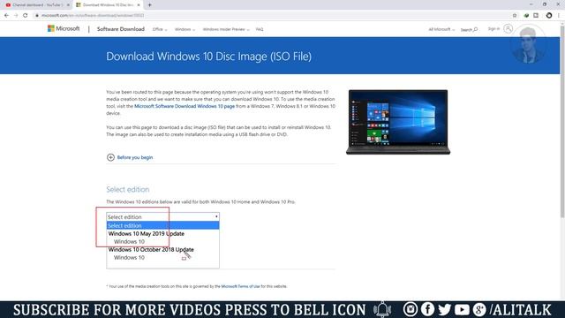Image resolution: width=565 pixels, height=318 pixels.
Task: Click Software Download heading link
Action: [121, 29]
